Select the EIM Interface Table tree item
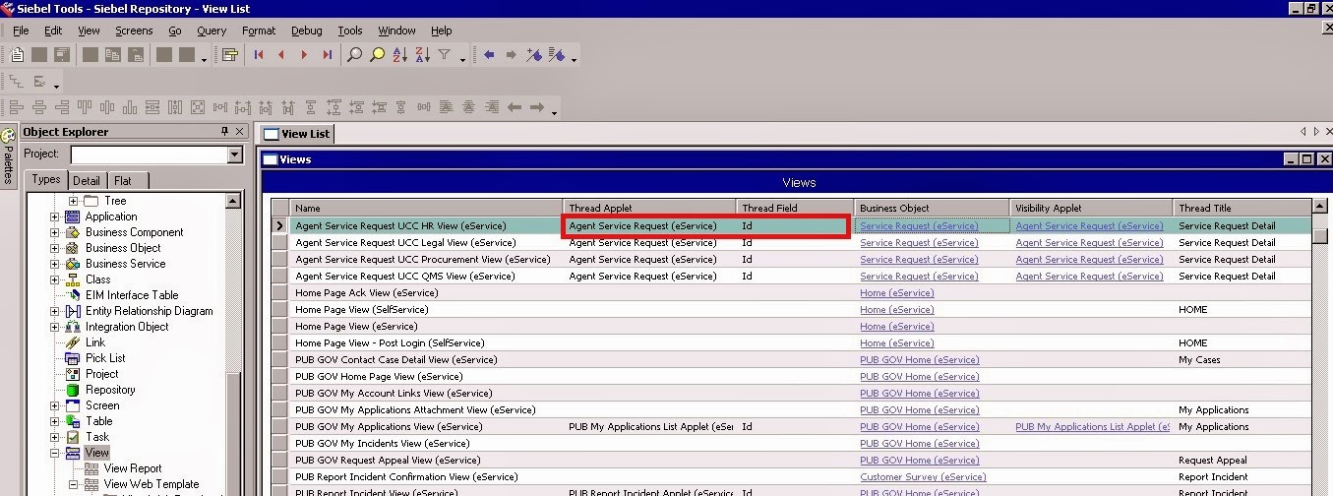The image size is (1333, 496). click(x=132, y=295)
